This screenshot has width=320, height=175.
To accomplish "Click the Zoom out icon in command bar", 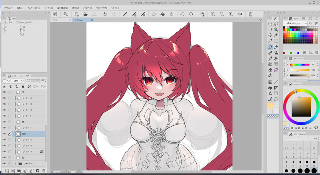I will tap(222, 14).
